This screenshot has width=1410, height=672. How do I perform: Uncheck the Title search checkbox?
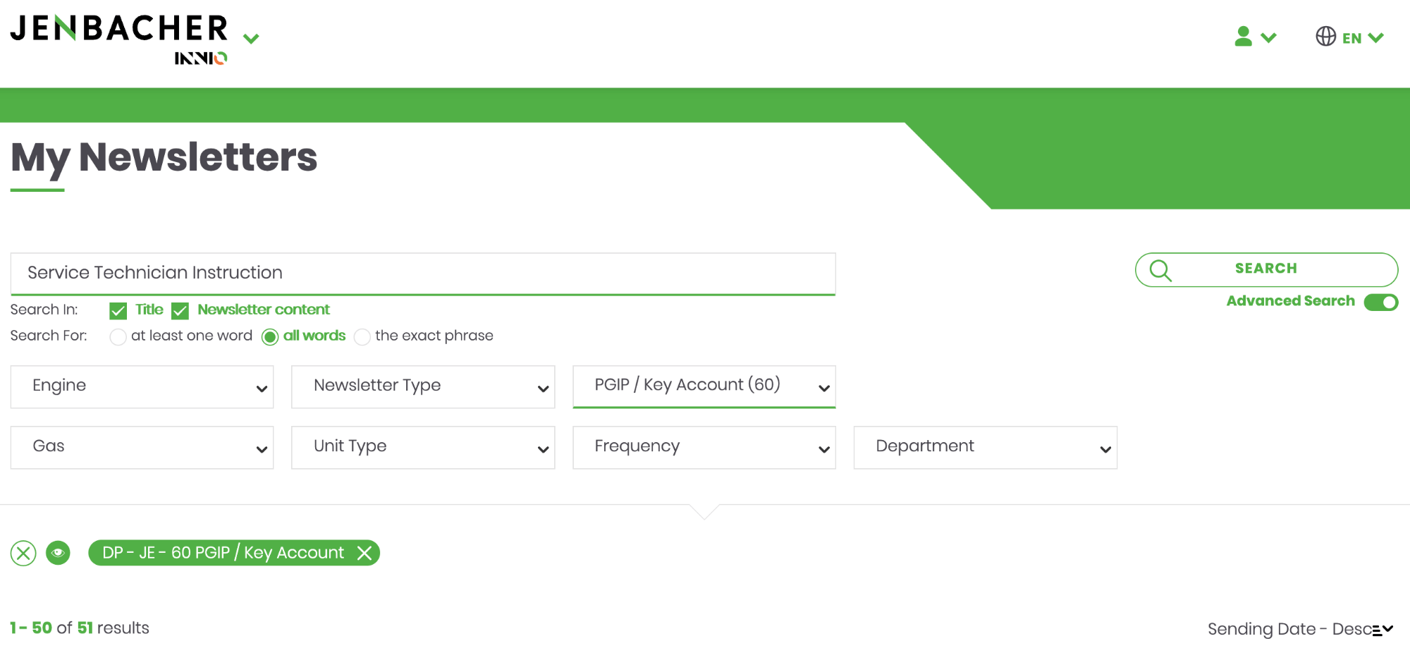coord(118,311)
